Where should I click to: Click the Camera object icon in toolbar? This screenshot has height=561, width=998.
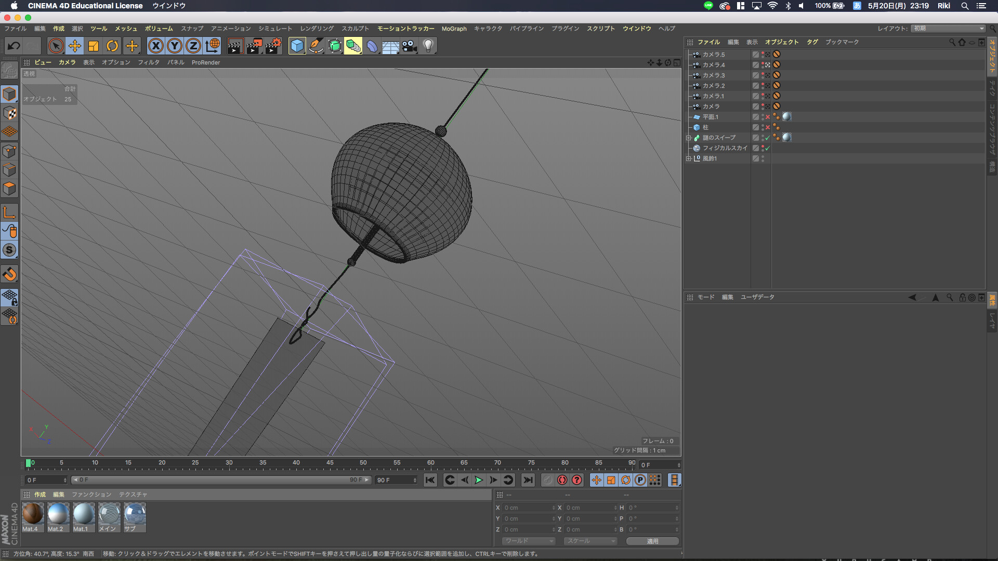[x=409, y=46]
